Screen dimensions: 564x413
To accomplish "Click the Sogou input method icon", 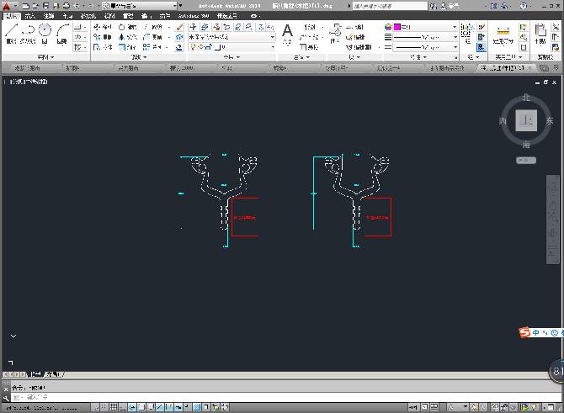I will pos(524,333).
